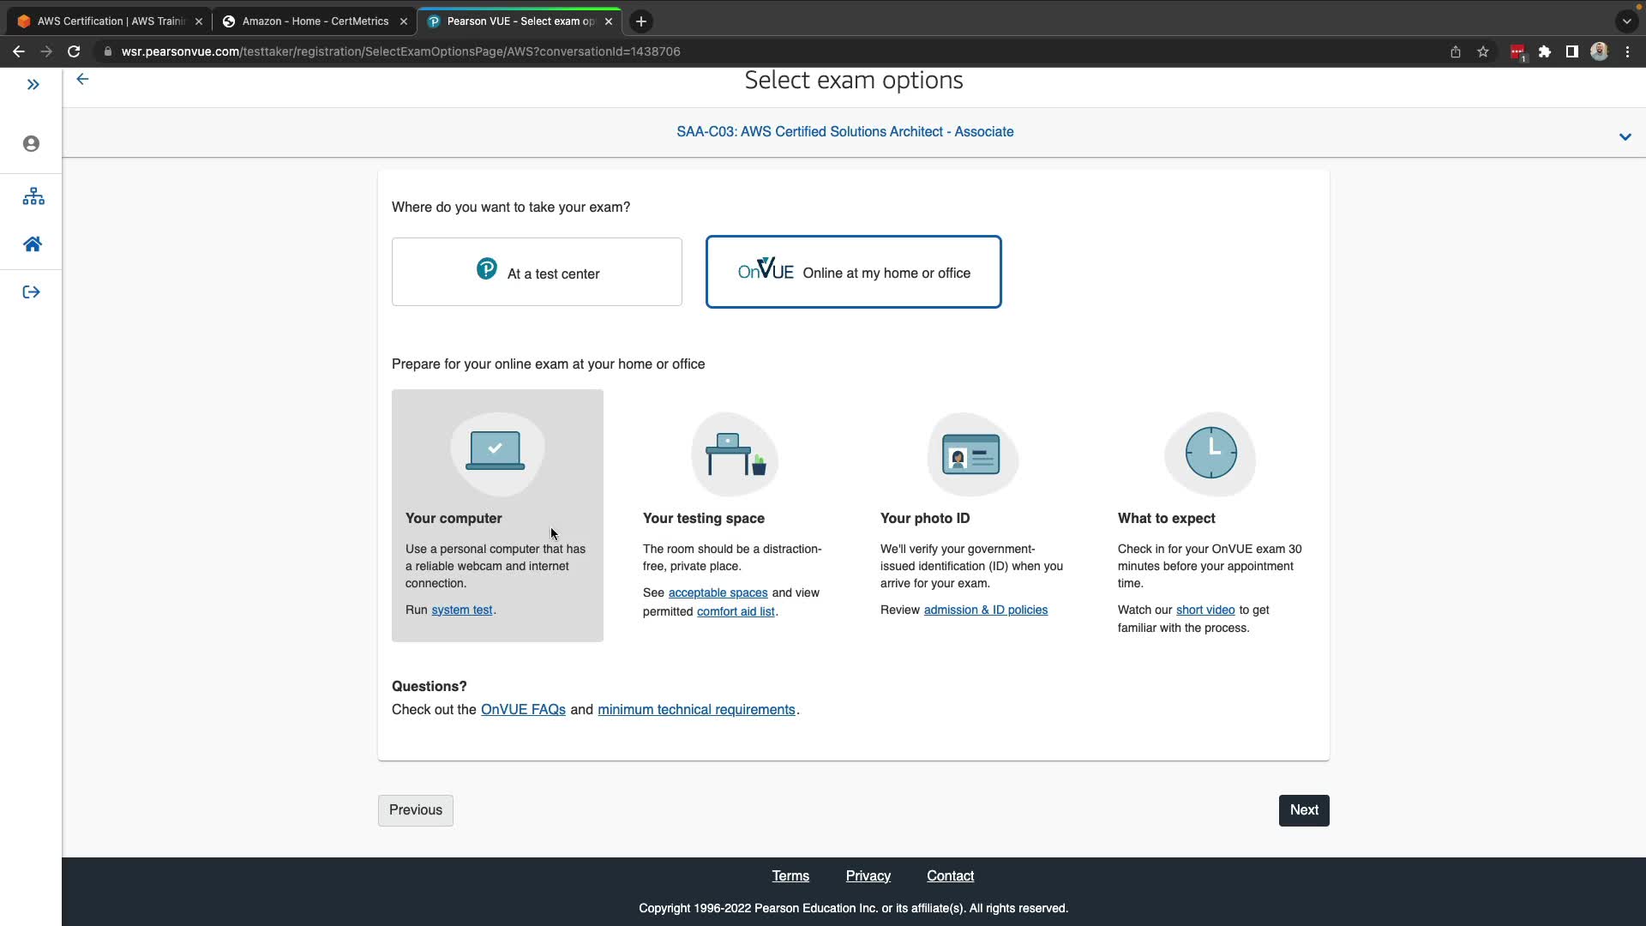The image size is (1646, 926).
Task: Click the Next button
Action: coord(1303,810)
